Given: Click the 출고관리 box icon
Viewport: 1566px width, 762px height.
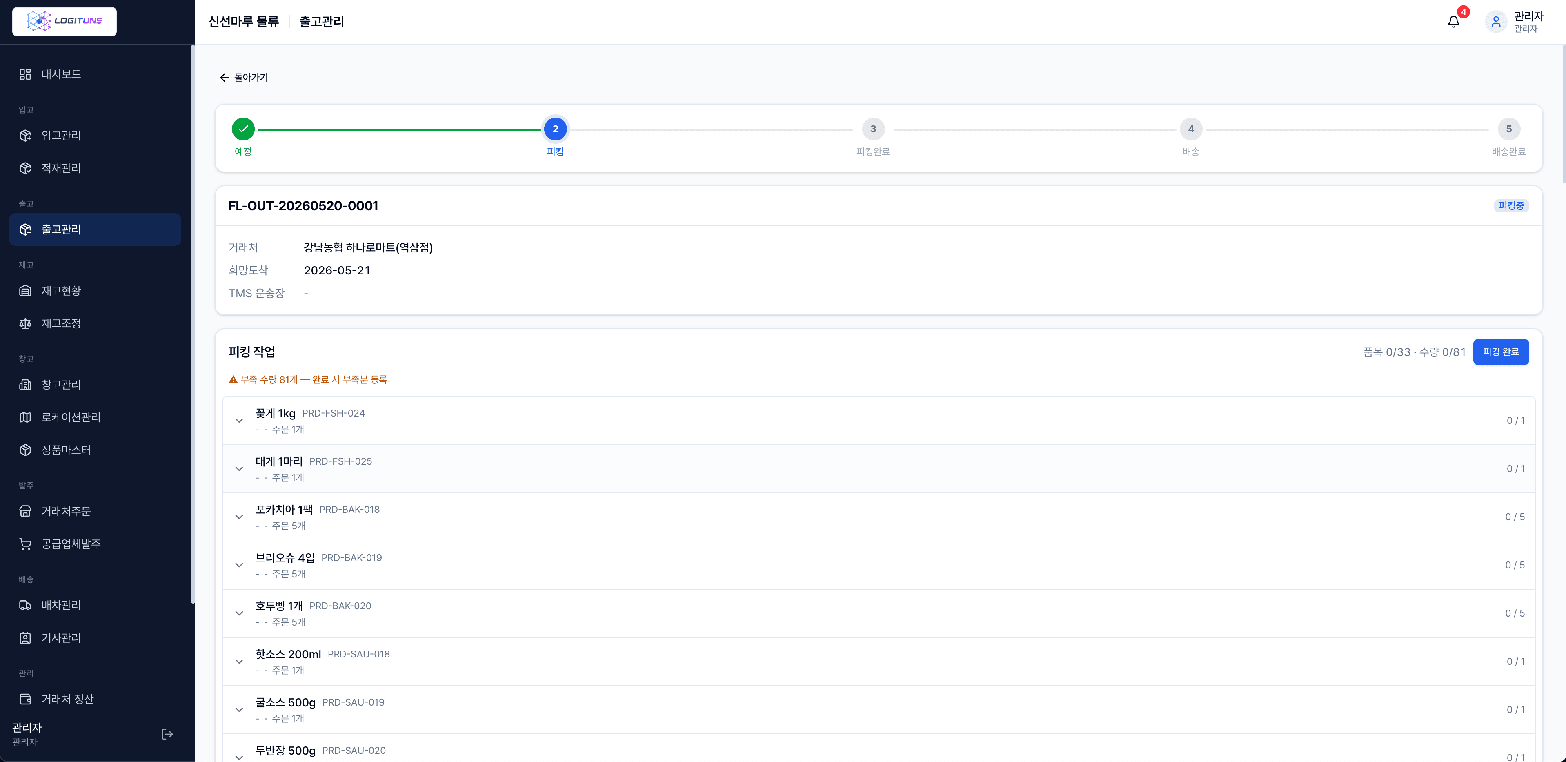Looking at the screenshot, I should tap(25, 229).
